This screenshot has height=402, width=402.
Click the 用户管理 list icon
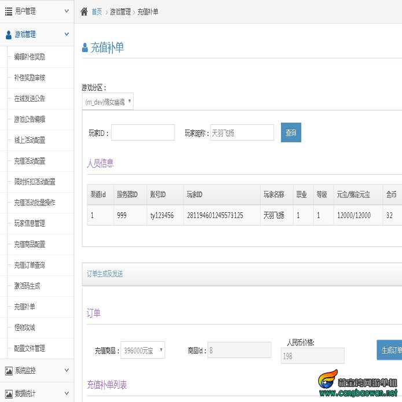coord(9,12)
